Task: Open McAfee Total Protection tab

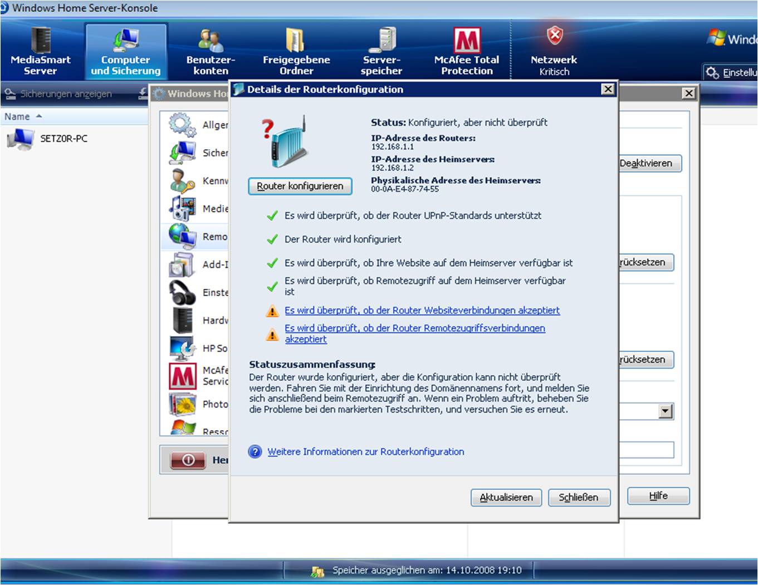Action: (x=467, y=51)
